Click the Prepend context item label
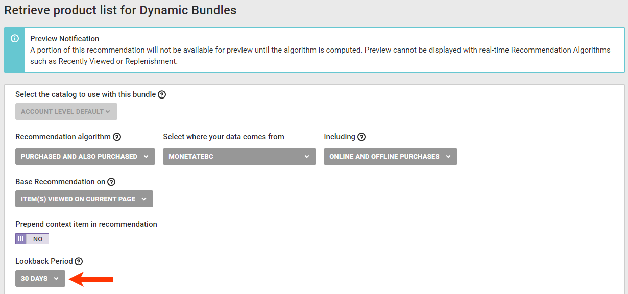Screen dimensions: 628x294 pos(86,224)
